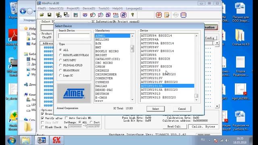Image resolution: width=258 pixels, height=145 pixels.
Task: Click the Manufactory list scrollbar thumb
Action: point(132,49)
